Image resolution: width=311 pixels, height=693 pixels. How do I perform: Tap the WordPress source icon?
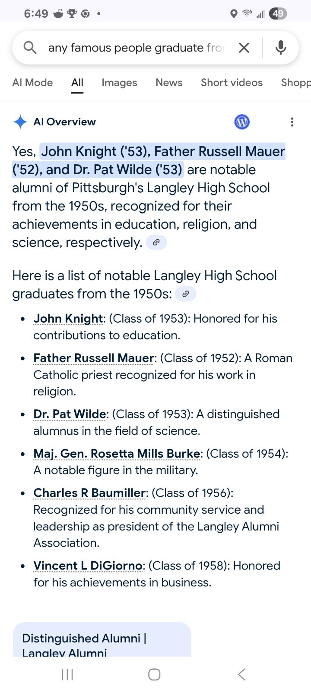pos(242,122)
